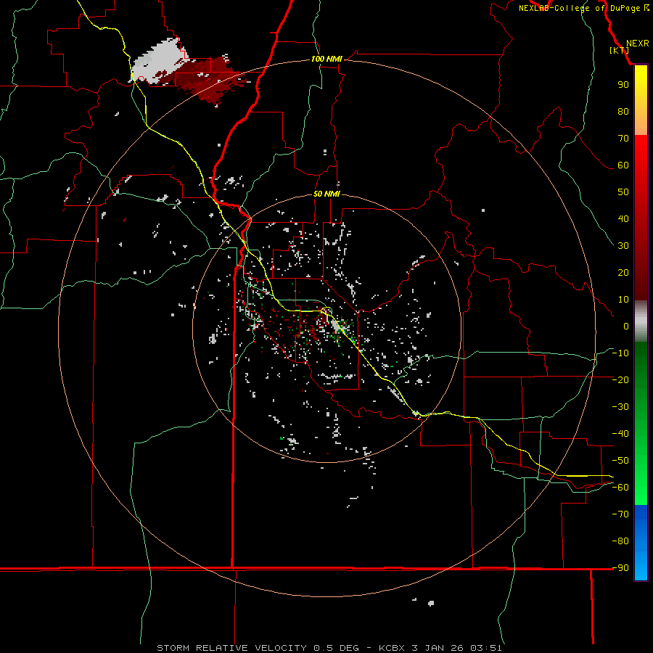Click the "-40" velocity scale label
This screenshot has width=653, height=653.
point(620,434)
